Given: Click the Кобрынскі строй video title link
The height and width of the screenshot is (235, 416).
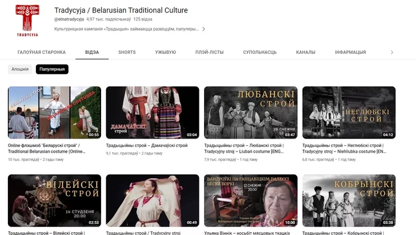Looking at the screenshot, I should pos(343,233).
